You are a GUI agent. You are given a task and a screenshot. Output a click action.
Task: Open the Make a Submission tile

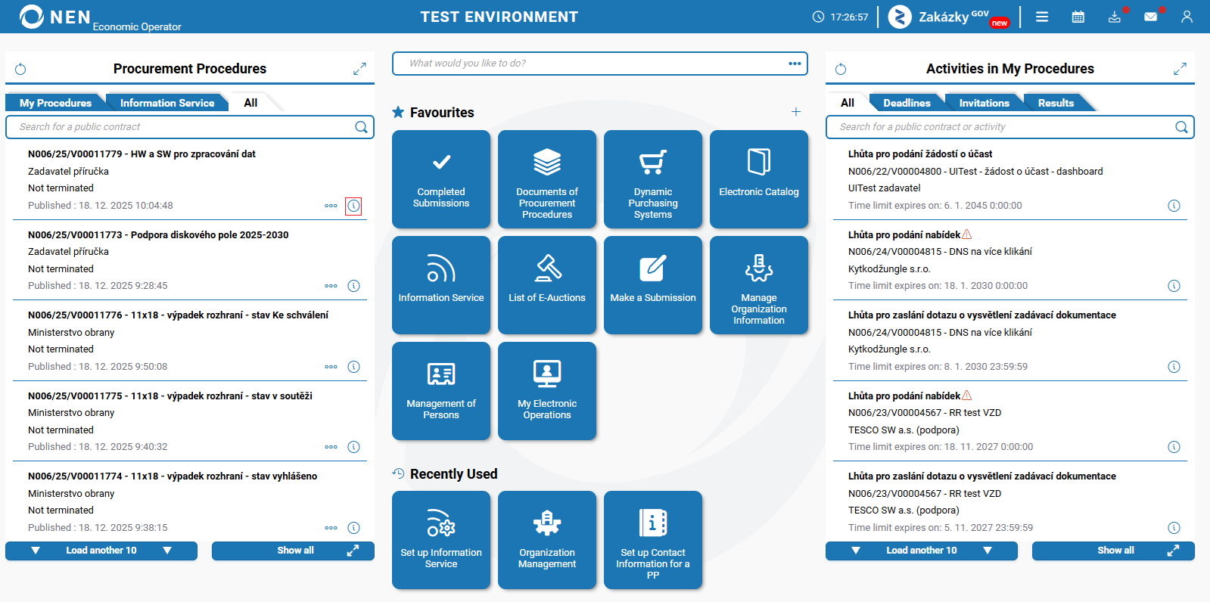(x=653, y=285)
